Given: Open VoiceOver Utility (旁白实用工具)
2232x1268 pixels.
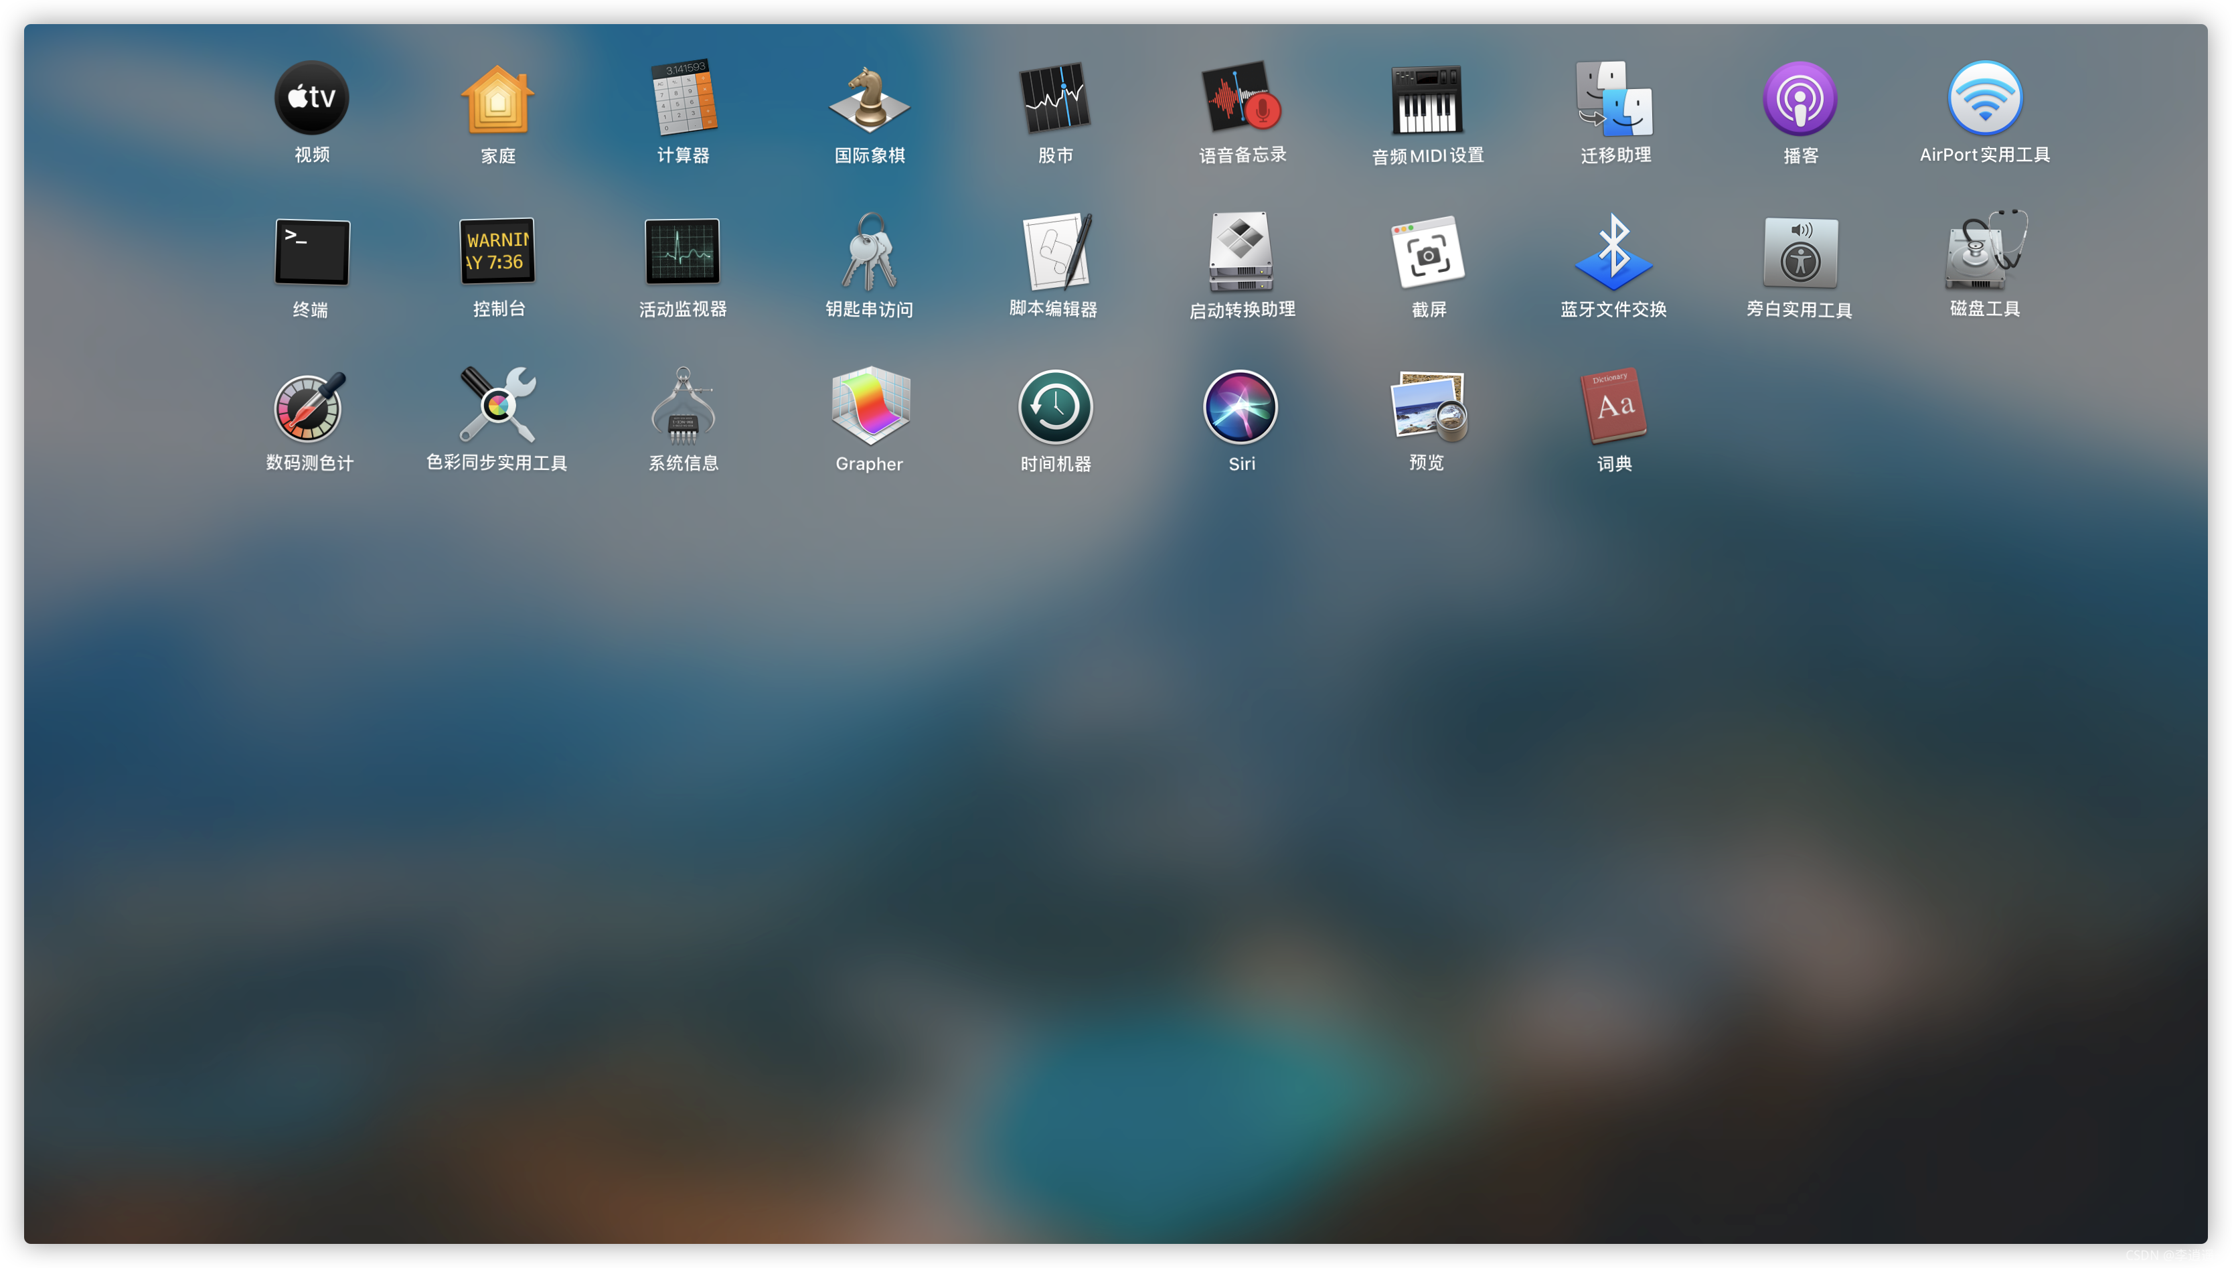Looking at the screenshot, I should coord(1800,252).
